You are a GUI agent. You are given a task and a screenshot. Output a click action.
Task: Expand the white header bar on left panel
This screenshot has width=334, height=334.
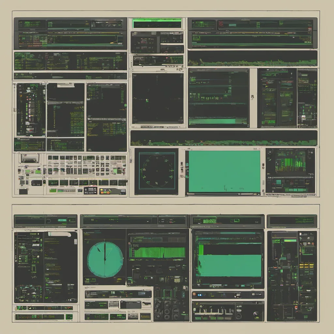click(x=59, y=234)
